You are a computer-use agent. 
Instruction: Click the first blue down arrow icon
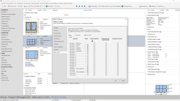[x=82, y=6]
